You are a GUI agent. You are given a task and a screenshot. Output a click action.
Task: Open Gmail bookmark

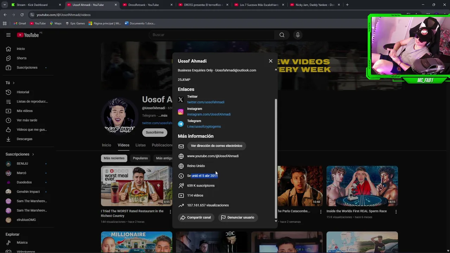point(20,23)
